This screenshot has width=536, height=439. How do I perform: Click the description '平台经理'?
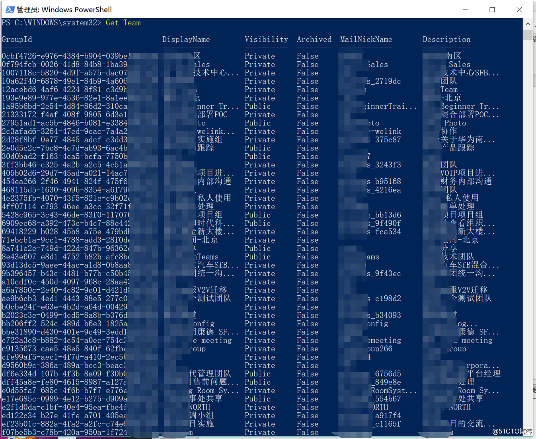click(x=484, y=374)
